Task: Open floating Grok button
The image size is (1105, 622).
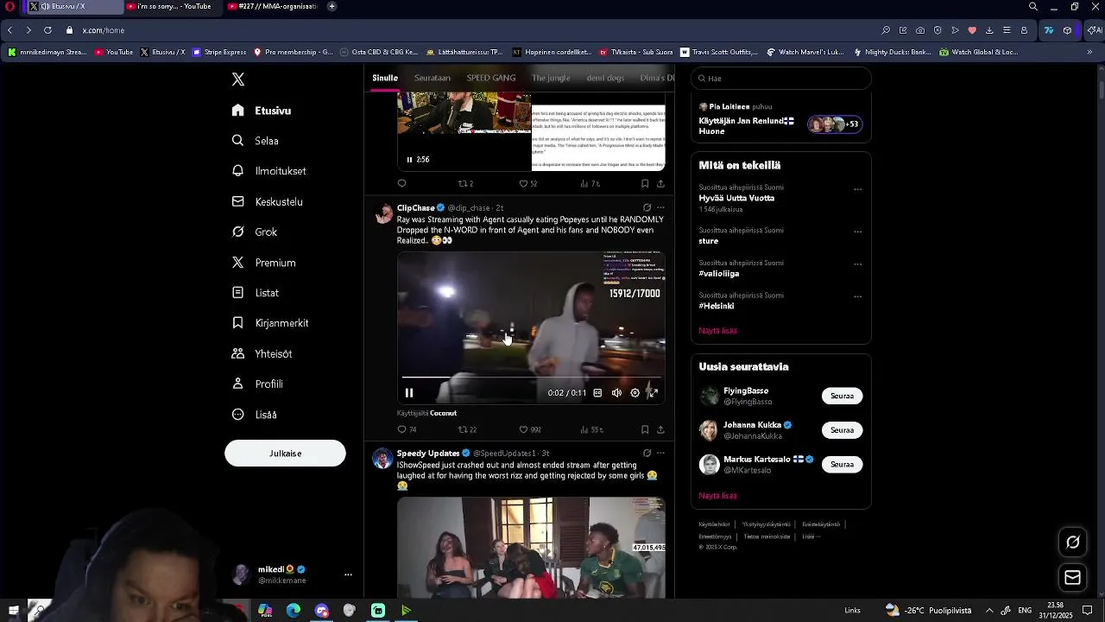Action: click(1073, 543)
